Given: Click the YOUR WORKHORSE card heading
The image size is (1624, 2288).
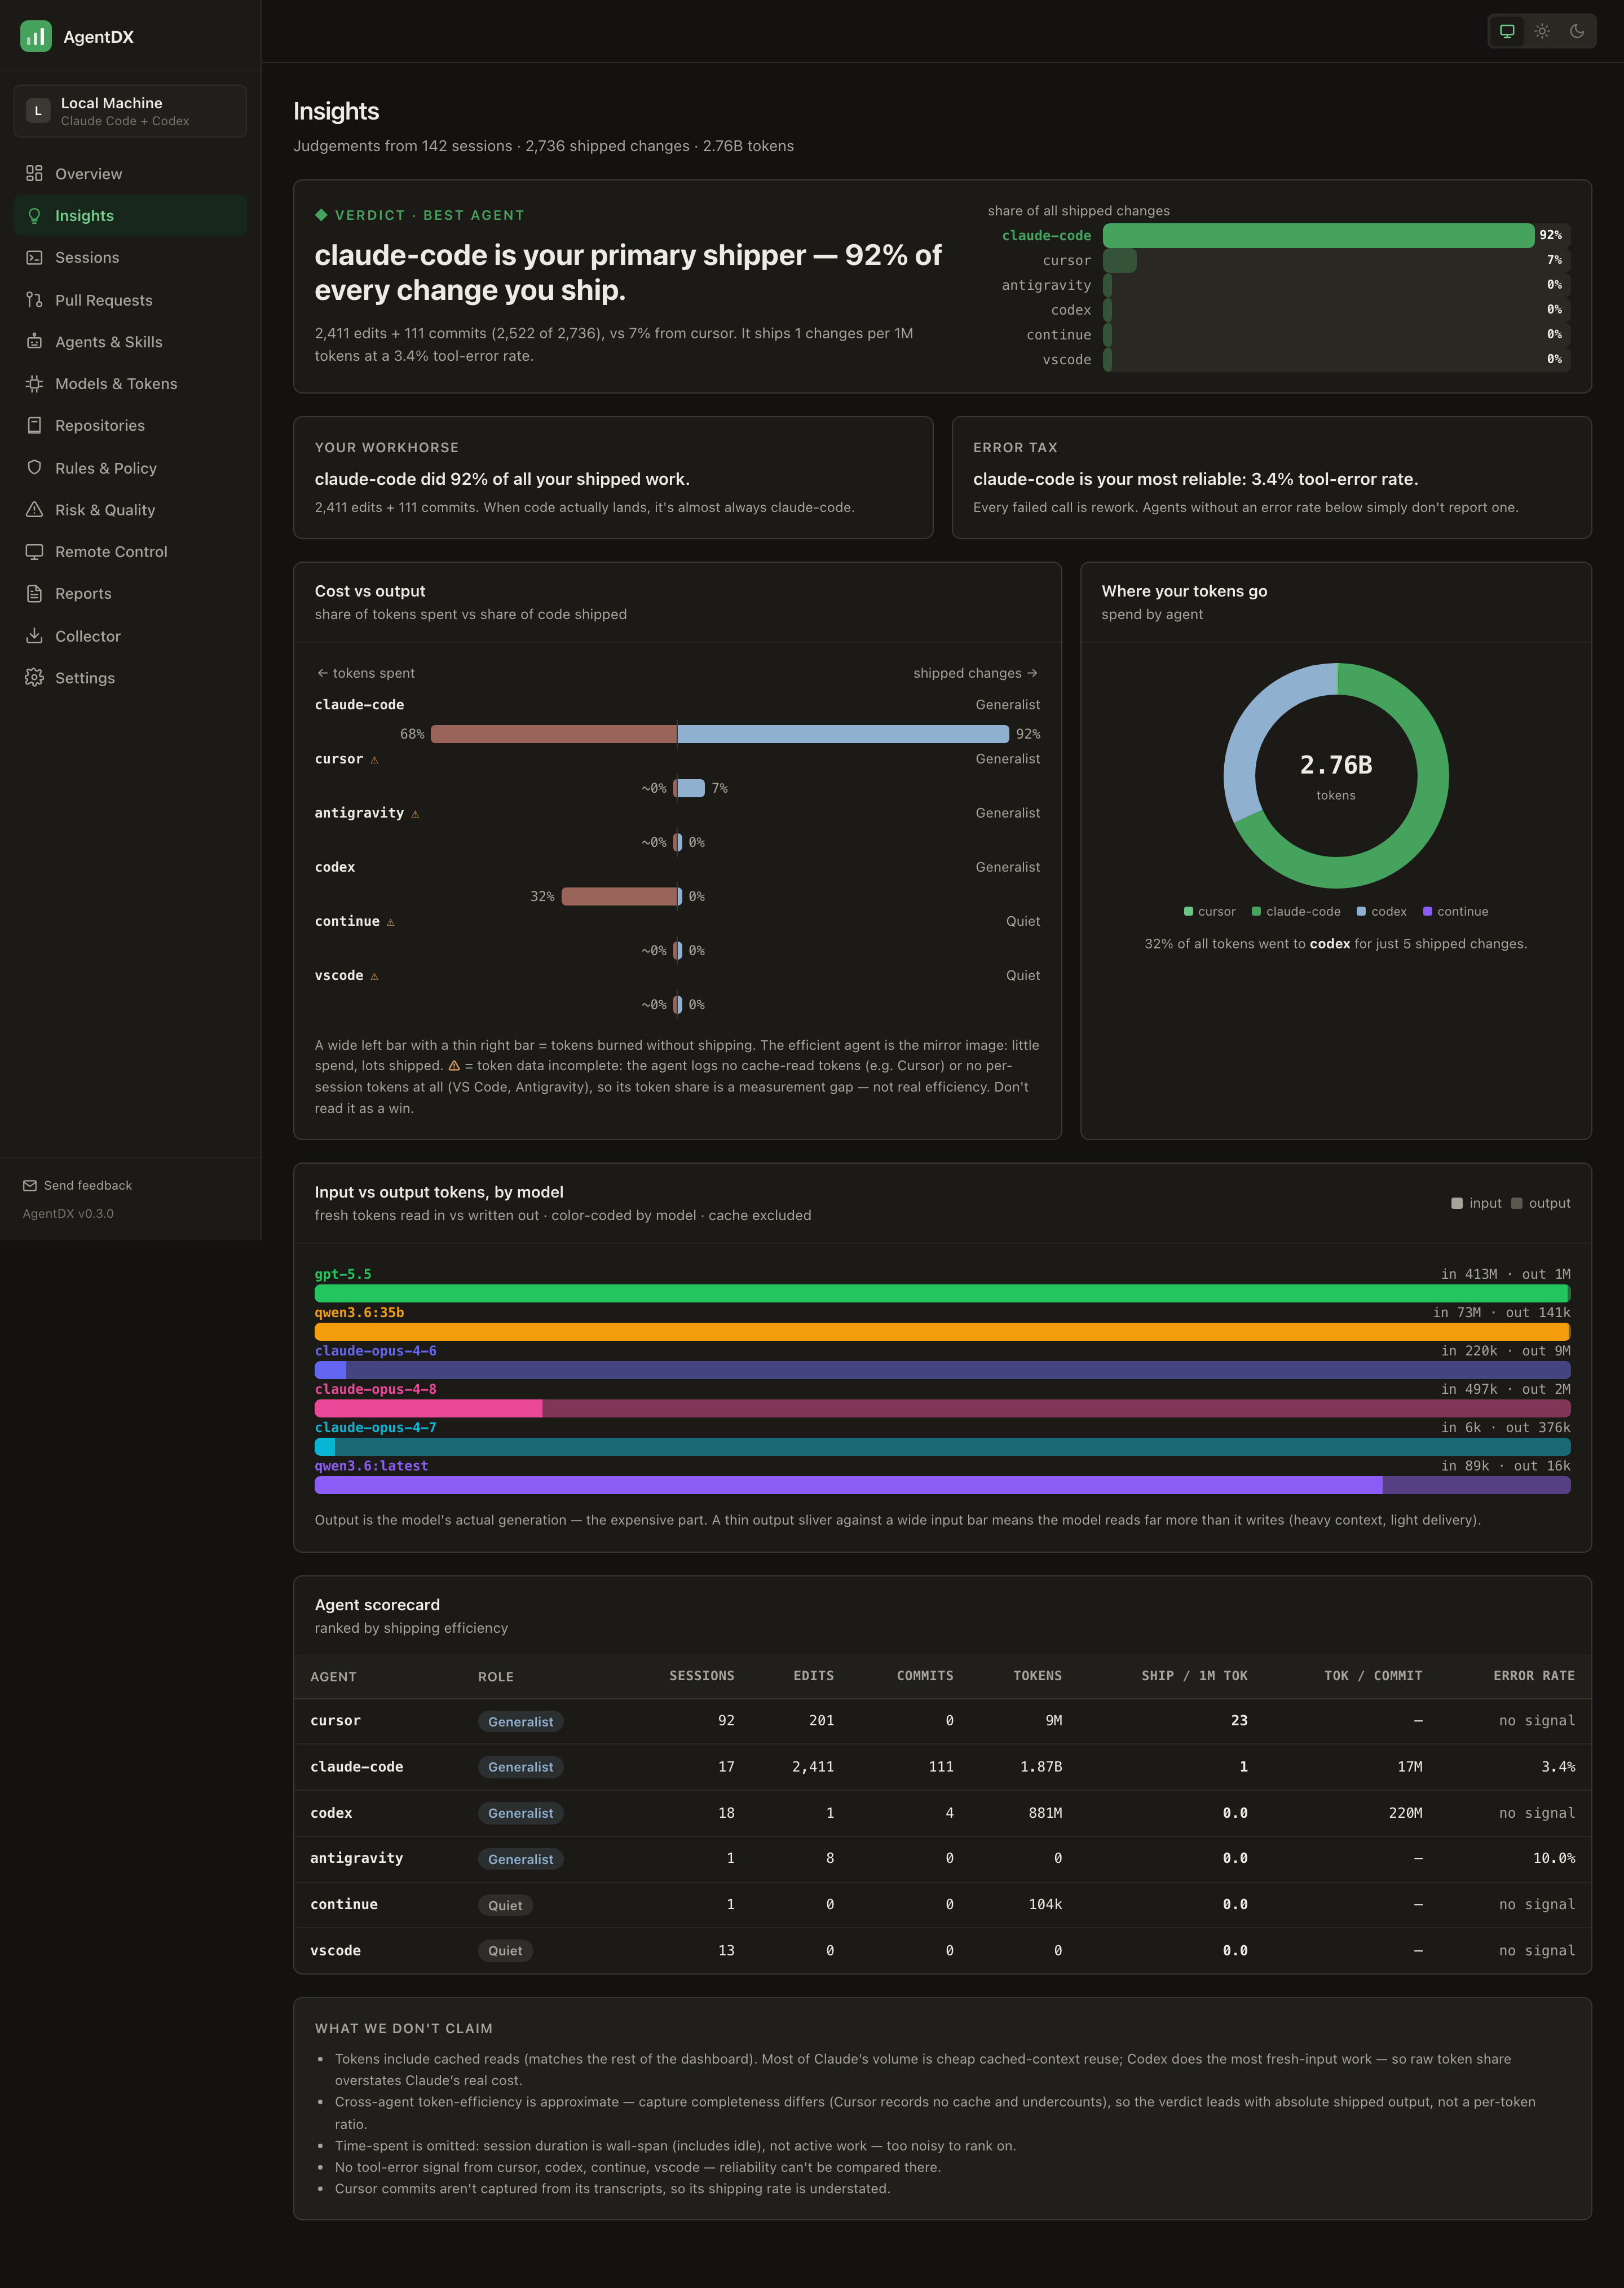Looking at the screenshot, I should click(x=387, y=447).
